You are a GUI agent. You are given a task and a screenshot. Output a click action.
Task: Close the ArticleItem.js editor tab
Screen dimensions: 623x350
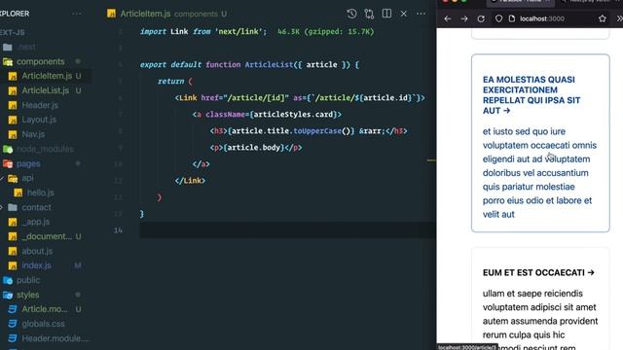tap(404, 14)
